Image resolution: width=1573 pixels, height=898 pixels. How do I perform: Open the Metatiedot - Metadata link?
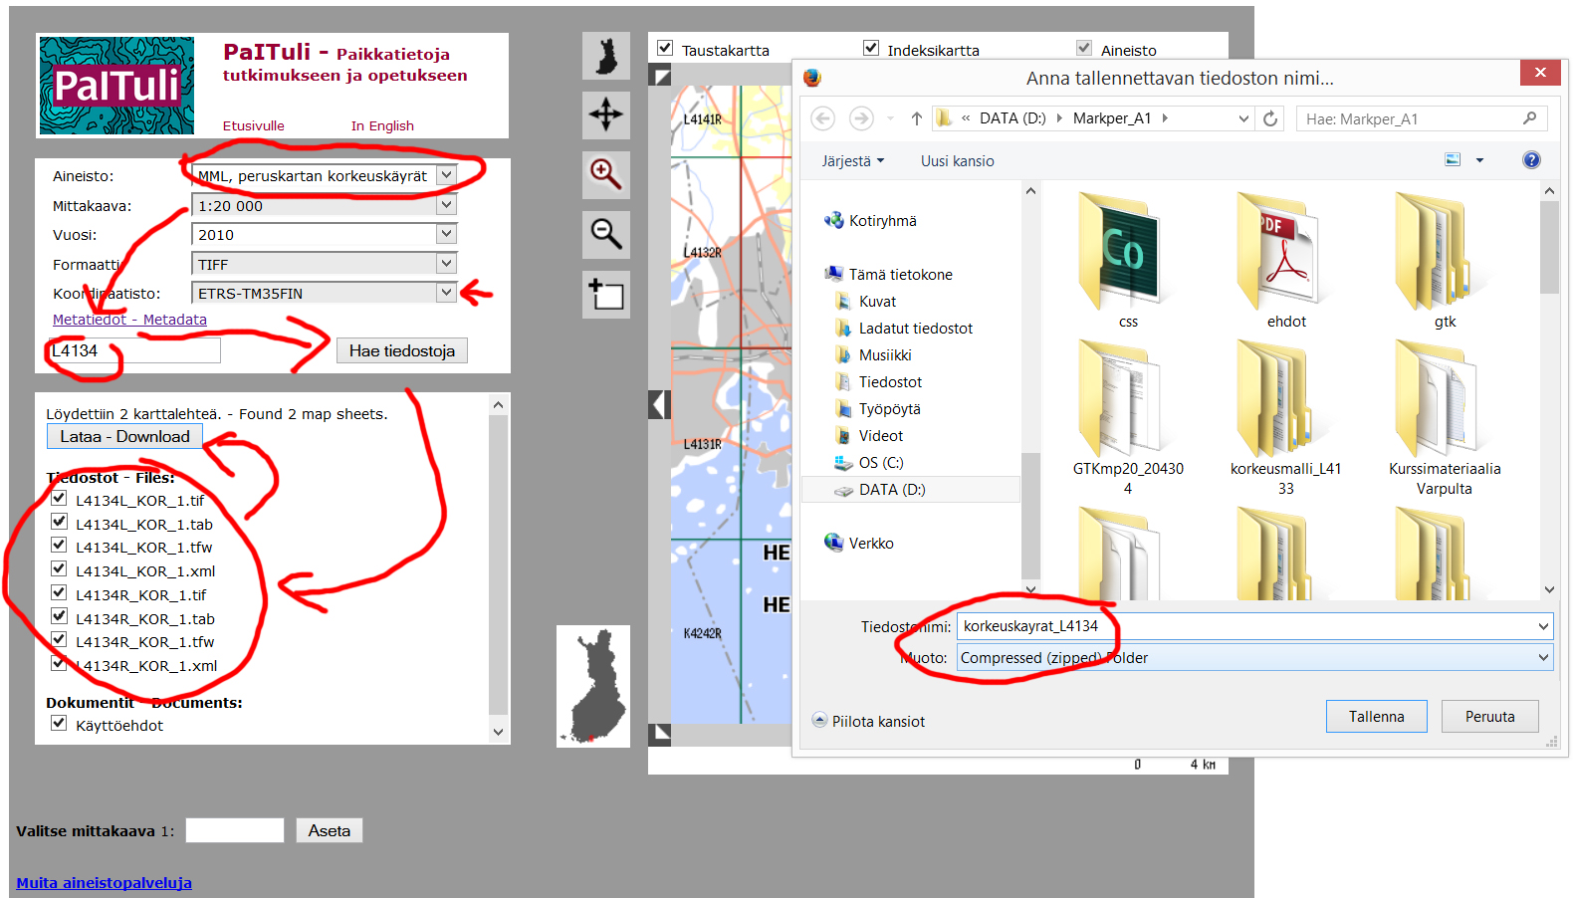129,320
